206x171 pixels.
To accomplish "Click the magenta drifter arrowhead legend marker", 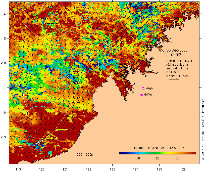I will (141, 95).
